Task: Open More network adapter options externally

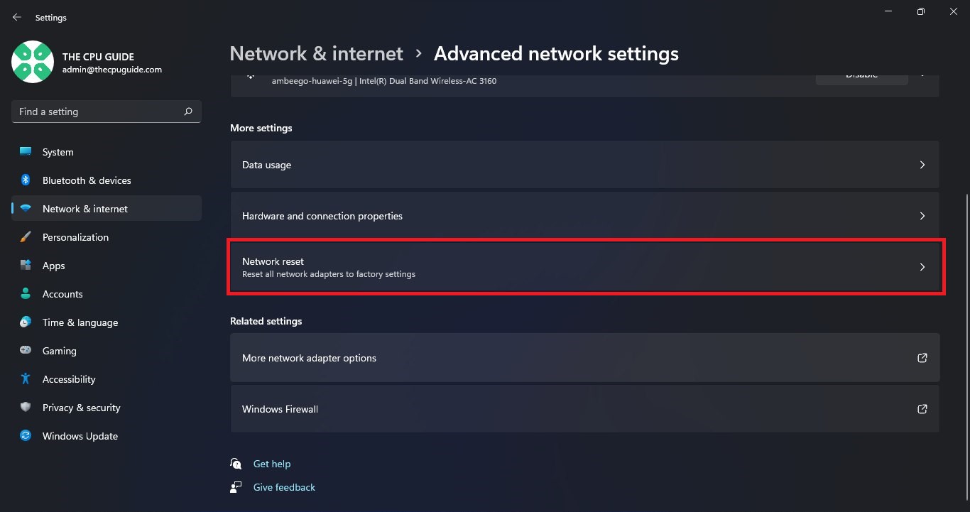Action: pyautogui.click(x=922, y=358)
